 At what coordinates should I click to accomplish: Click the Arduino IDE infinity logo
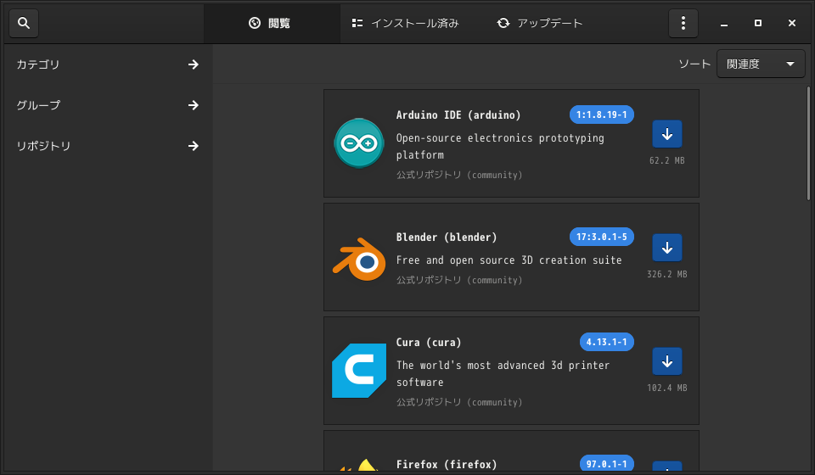358,143
